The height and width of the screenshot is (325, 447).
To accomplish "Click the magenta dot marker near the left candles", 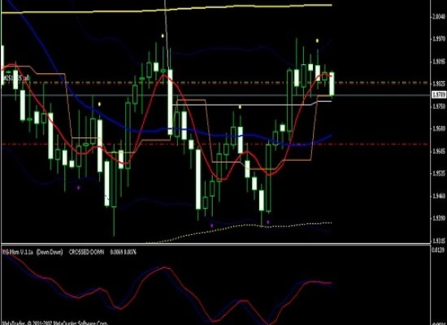I will tap(79, 188).
